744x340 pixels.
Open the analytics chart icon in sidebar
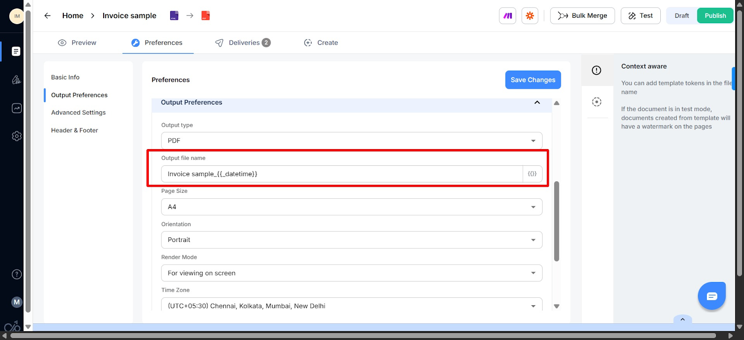pos(16,108)
